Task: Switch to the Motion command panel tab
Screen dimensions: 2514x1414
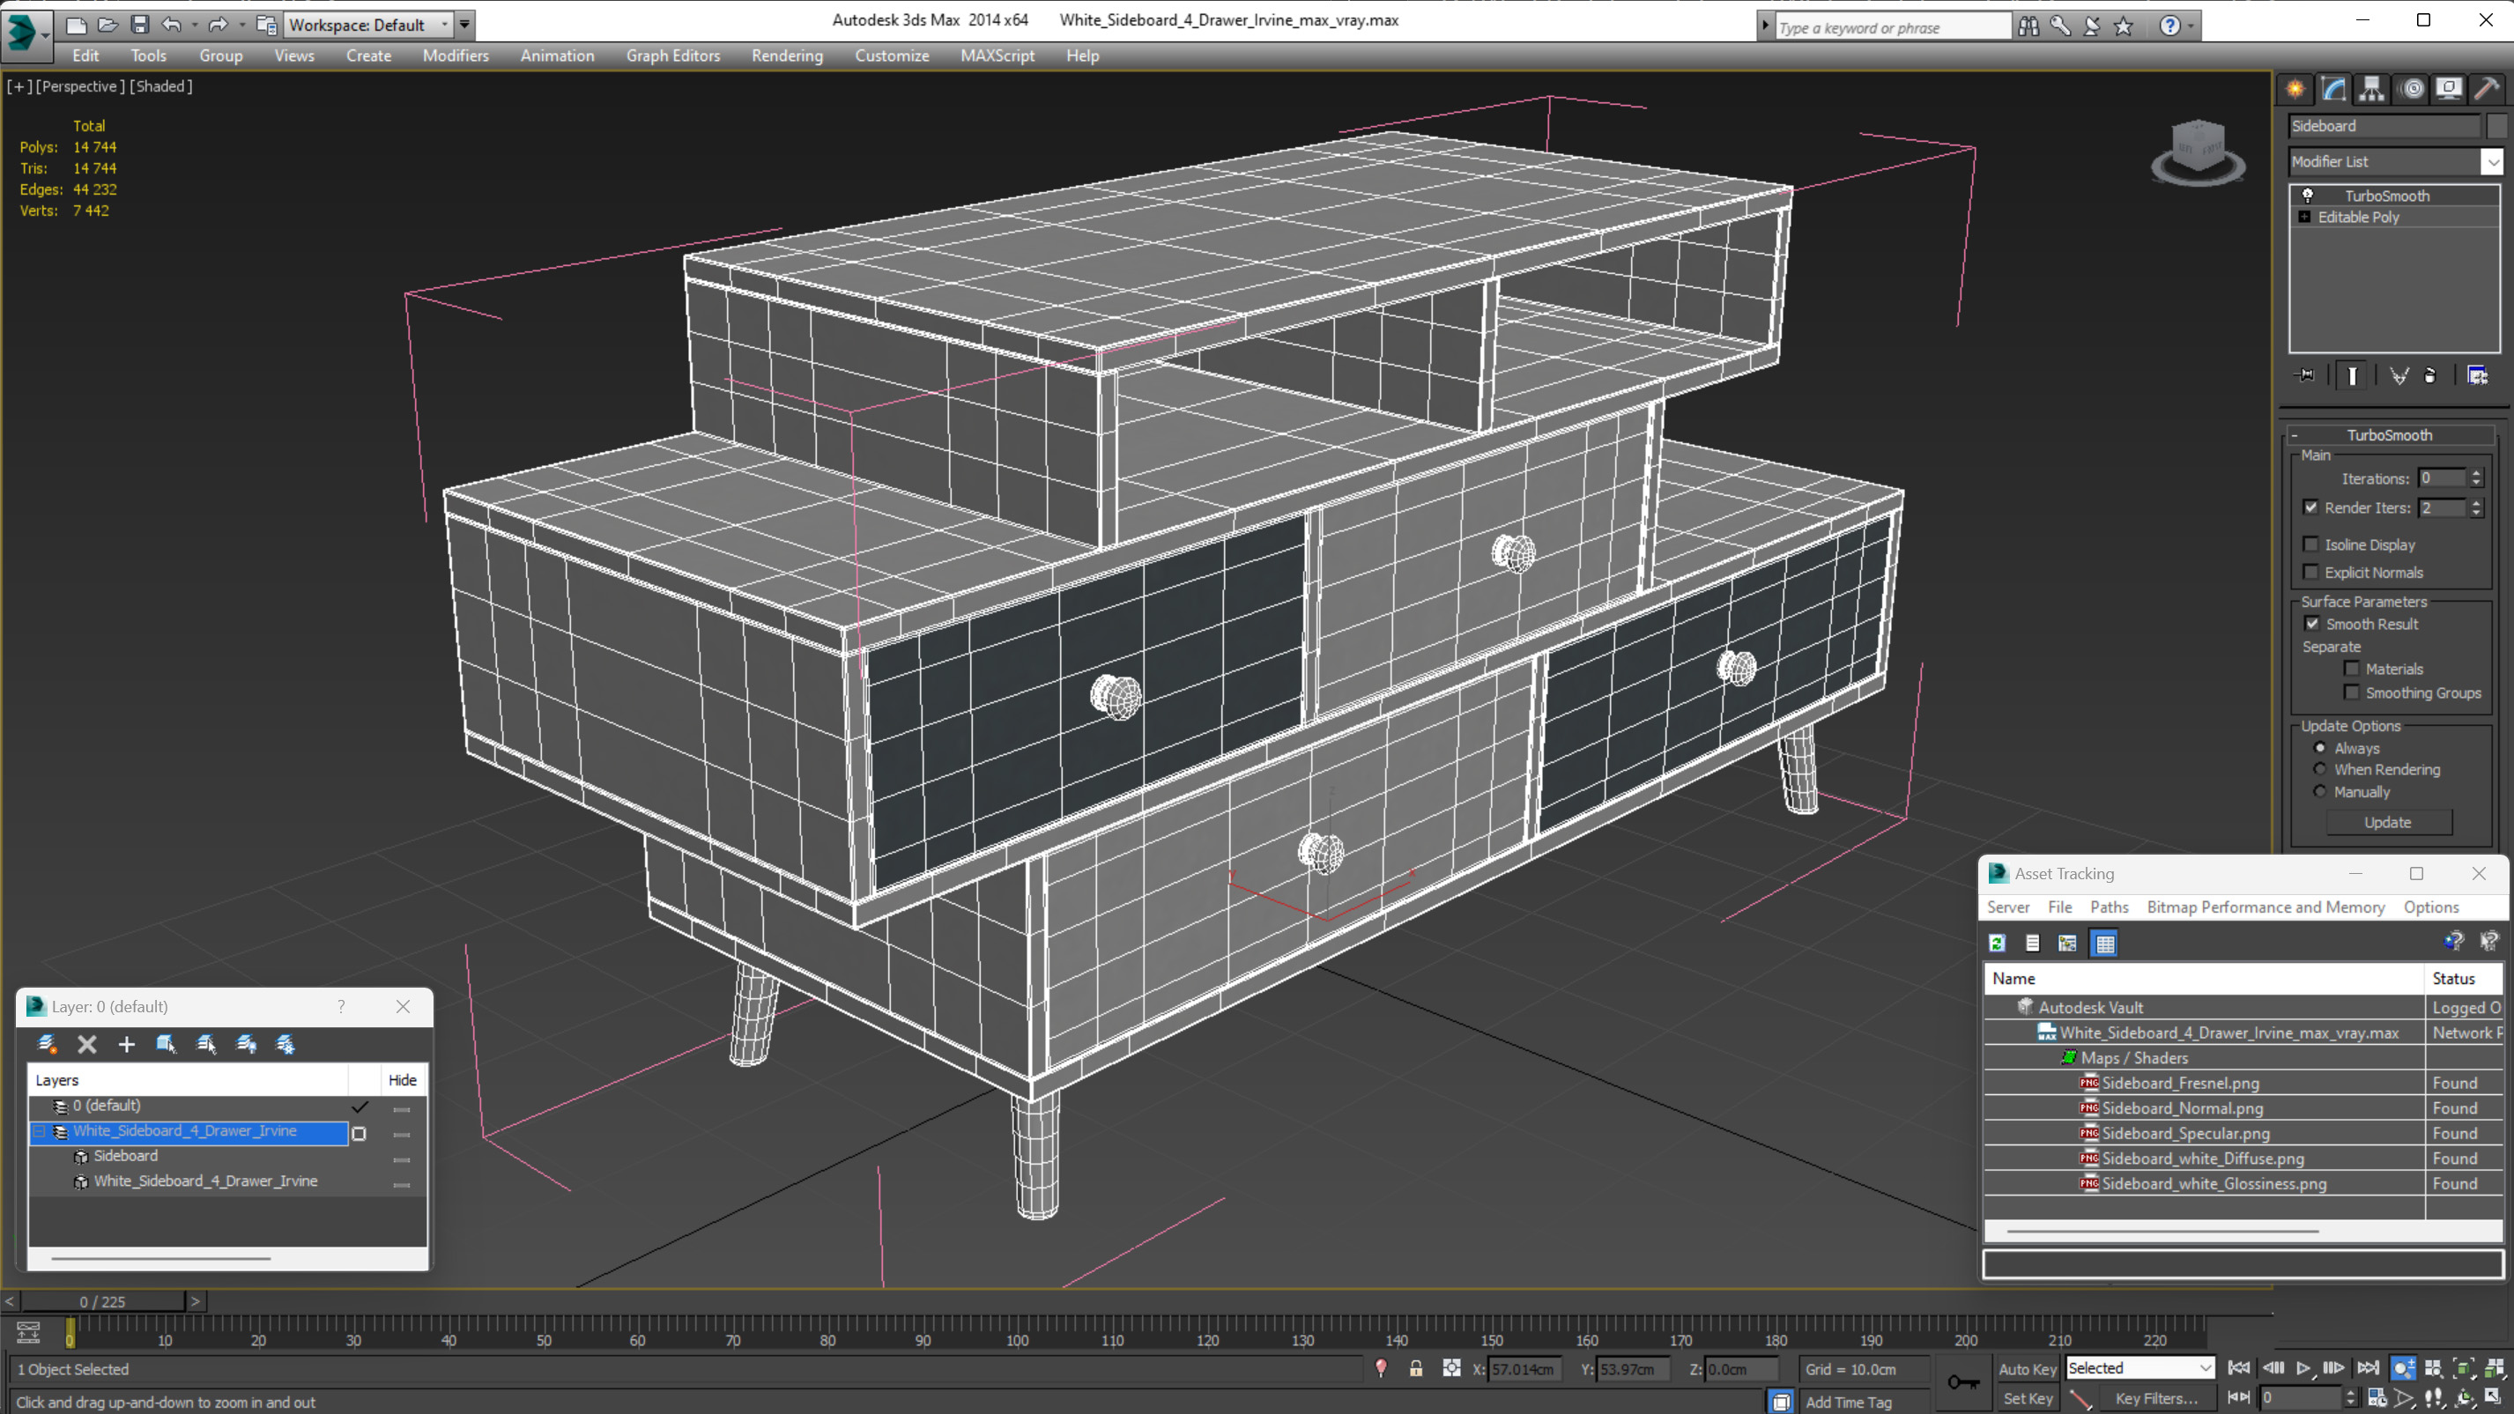Action: 2411,89
